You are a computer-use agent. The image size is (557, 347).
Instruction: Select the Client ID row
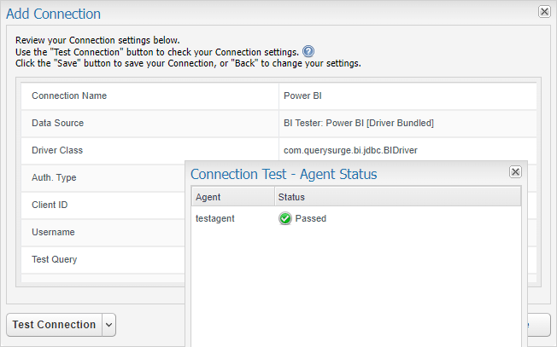(x=103, y=205)
